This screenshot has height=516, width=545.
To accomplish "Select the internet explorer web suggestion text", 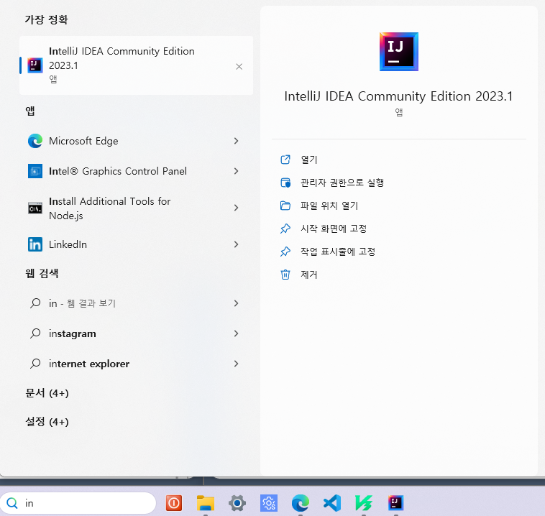I will click(89, 364).
